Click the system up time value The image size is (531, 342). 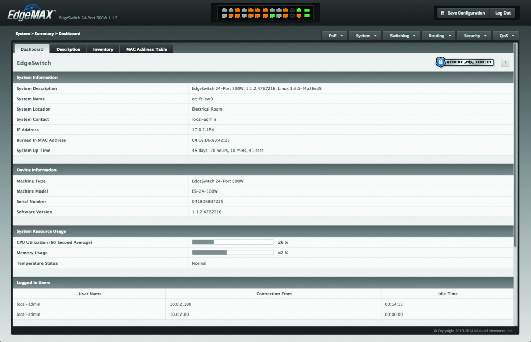click(228, 151)
